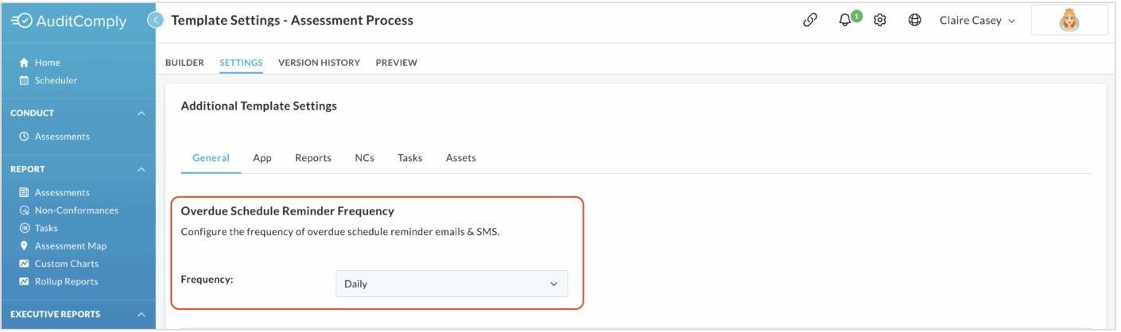
Task: Open the VERSION HISTORY tab
Action: point(319,63)
